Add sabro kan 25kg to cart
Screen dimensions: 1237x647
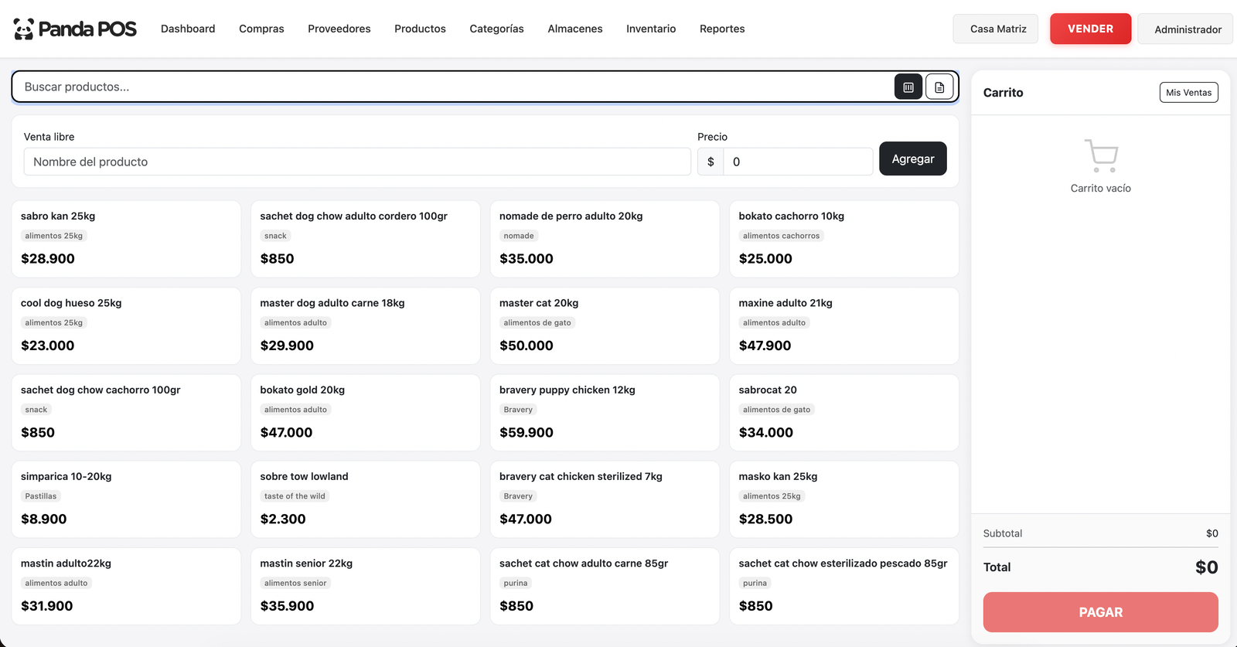pyautogui.click(x=126, y=239)
